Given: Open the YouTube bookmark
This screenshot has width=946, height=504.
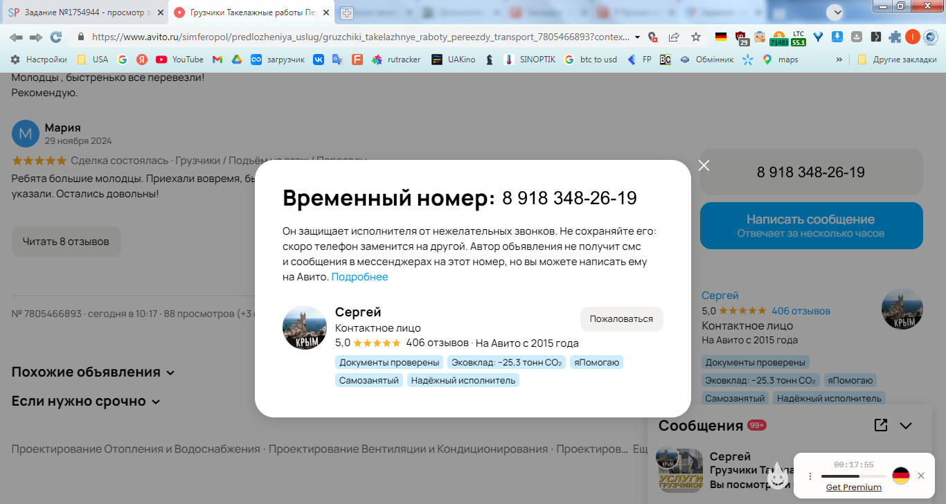Looking at the screenshot, I should (x=179, y=60).
